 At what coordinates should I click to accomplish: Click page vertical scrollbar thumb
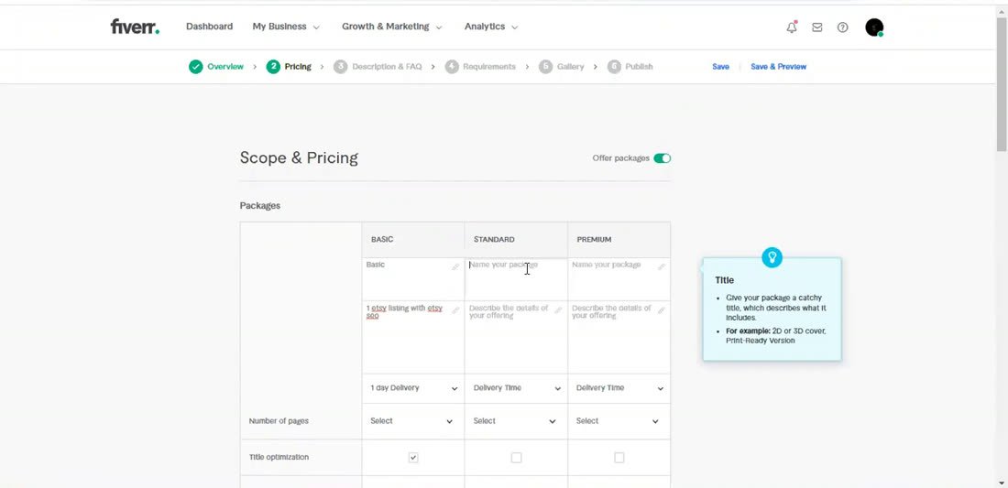click(x=1002, y=83)
